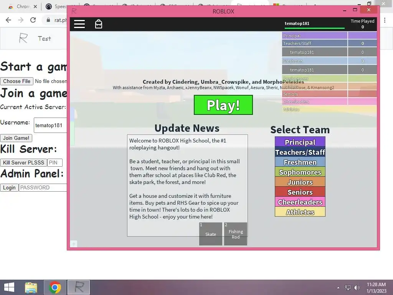The height and width of the screenshot is (295, 393).
Task: Click the padlock site info icon
Action: pyautogui.click(x=48, y=20)
